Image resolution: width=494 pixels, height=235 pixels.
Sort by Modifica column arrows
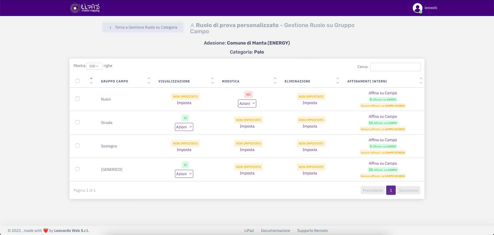click(x=275, y=81)
